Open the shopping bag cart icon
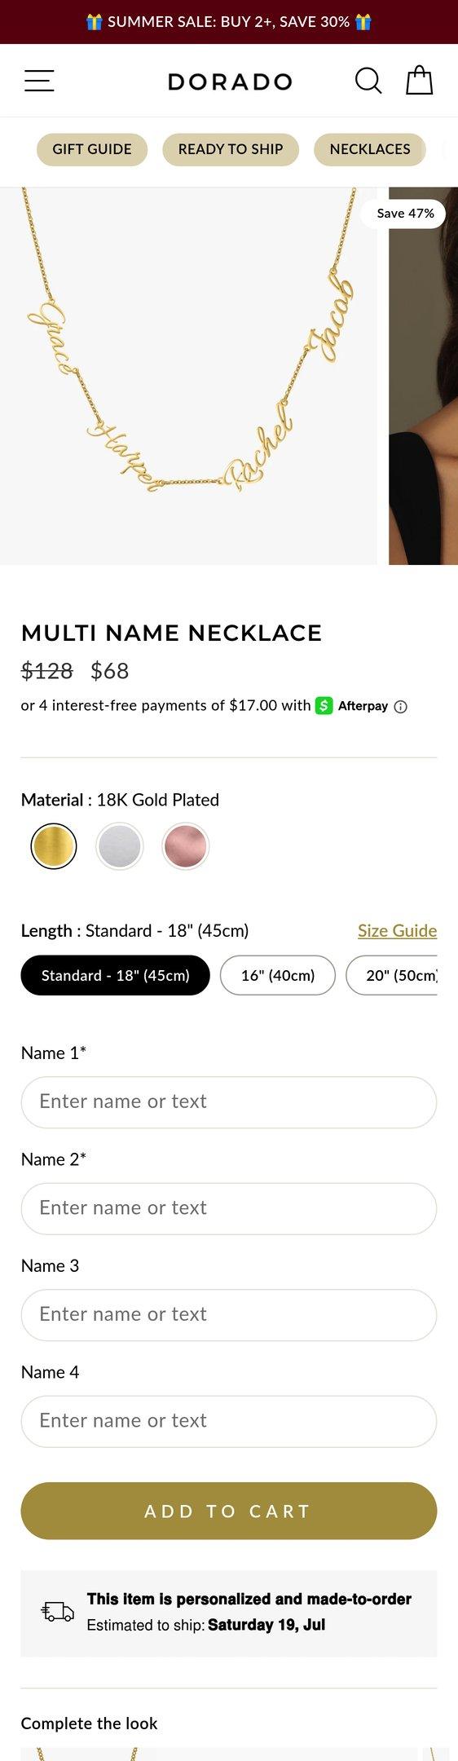The height and width of the screenshot is (1761, 458). coord(420,80)
